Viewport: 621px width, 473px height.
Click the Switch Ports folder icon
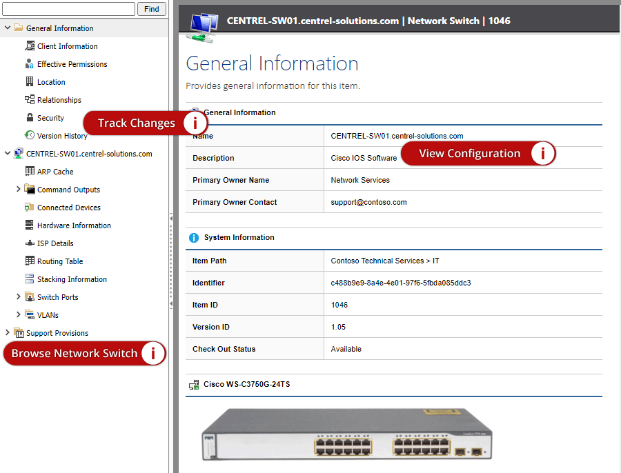[x=29, y=296]
